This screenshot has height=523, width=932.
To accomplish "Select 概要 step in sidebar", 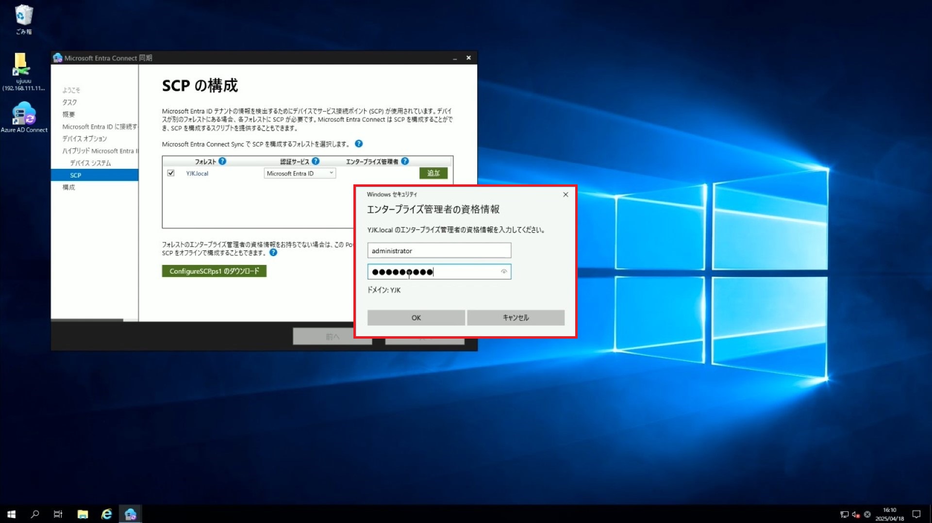I will 68,114.
